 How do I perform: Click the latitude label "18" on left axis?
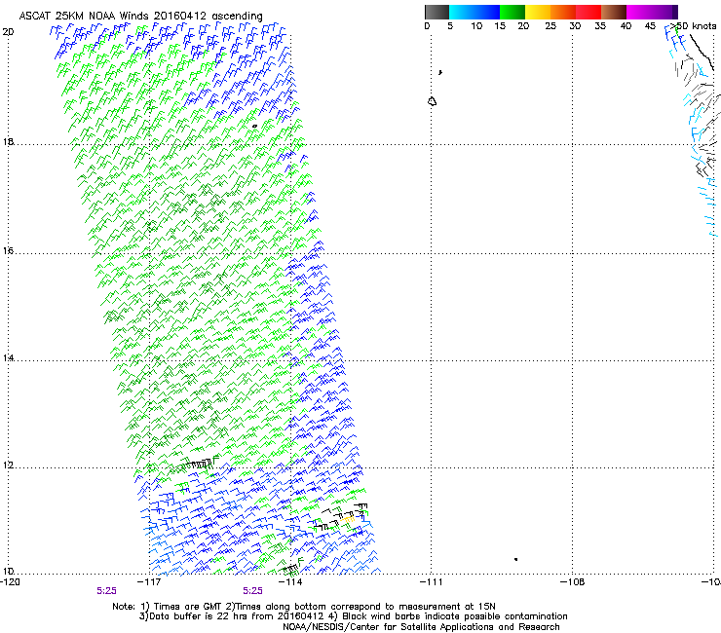click(8, 141)
